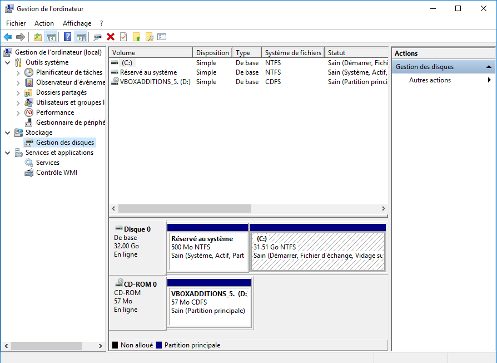Select the (C:) volume row
Viewport: 497px width, 363px height.
coord(249,63)
